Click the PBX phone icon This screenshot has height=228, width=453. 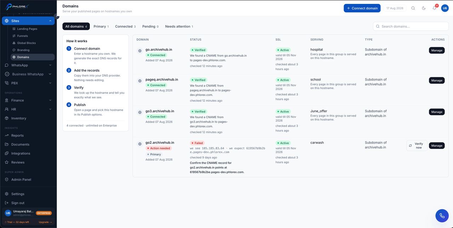click(x=7, y=83)
